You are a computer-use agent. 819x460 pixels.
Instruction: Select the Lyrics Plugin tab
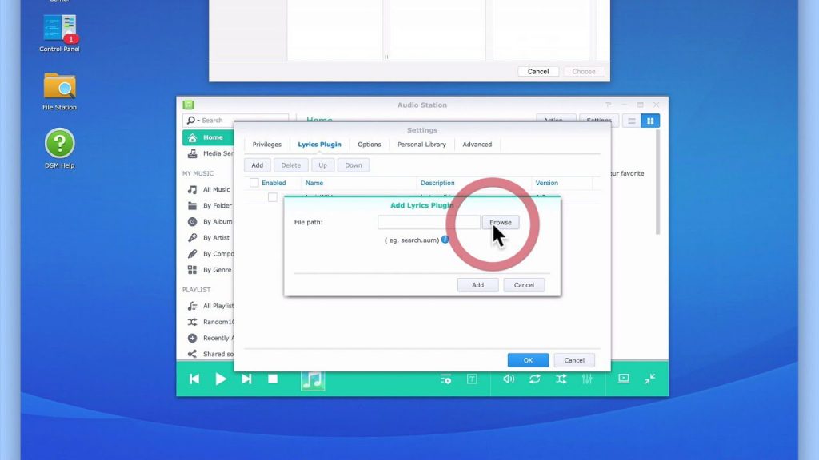[x=319, y=145]
